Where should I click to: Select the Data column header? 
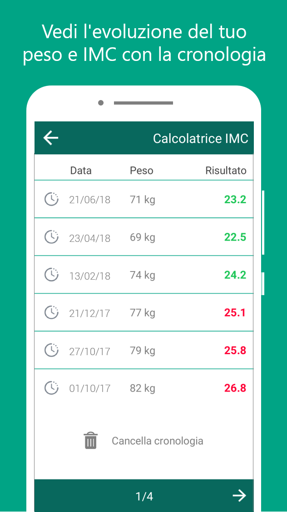(81, 171)
